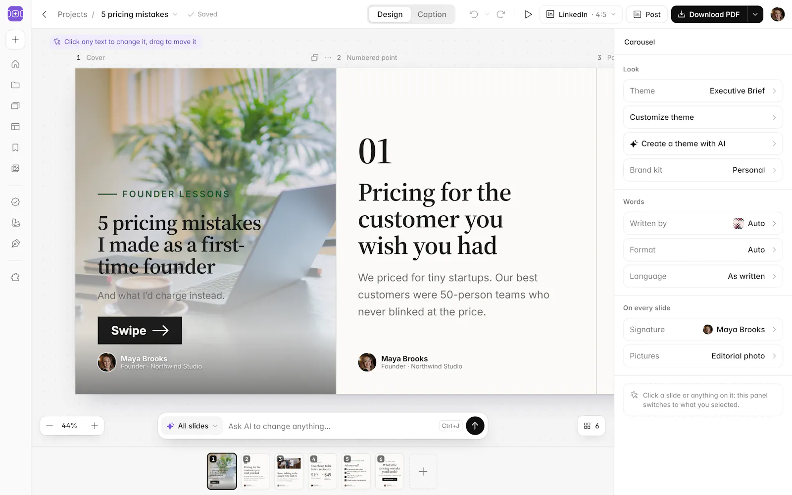Viewport: 792px width, 495px height.
Task: Open the Pictures Editorial photo setting
Action: [703, 356]
